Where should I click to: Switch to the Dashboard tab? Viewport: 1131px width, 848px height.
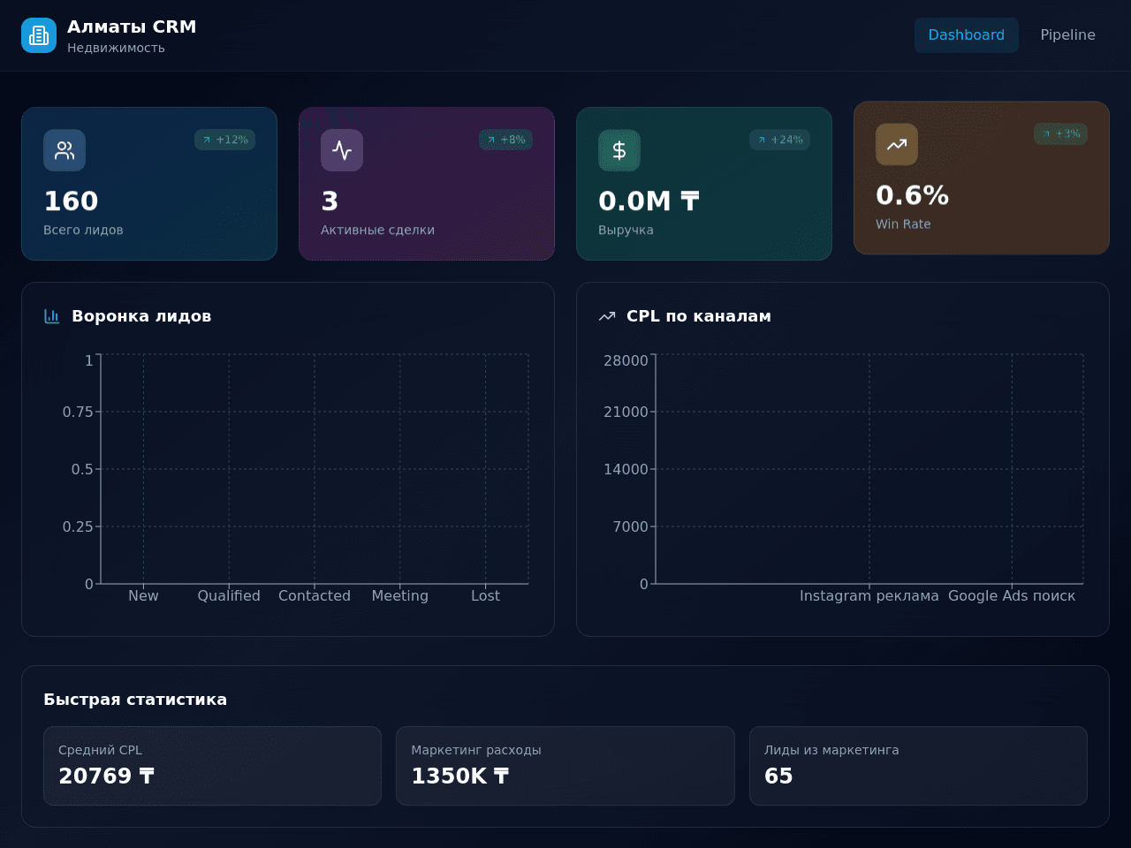point(966,35)
